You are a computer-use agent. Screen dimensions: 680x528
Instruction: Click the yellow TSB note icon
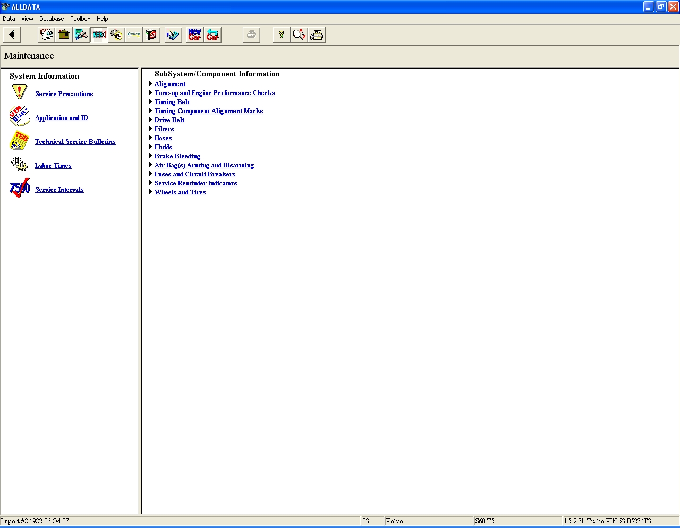tap(20, 140)
